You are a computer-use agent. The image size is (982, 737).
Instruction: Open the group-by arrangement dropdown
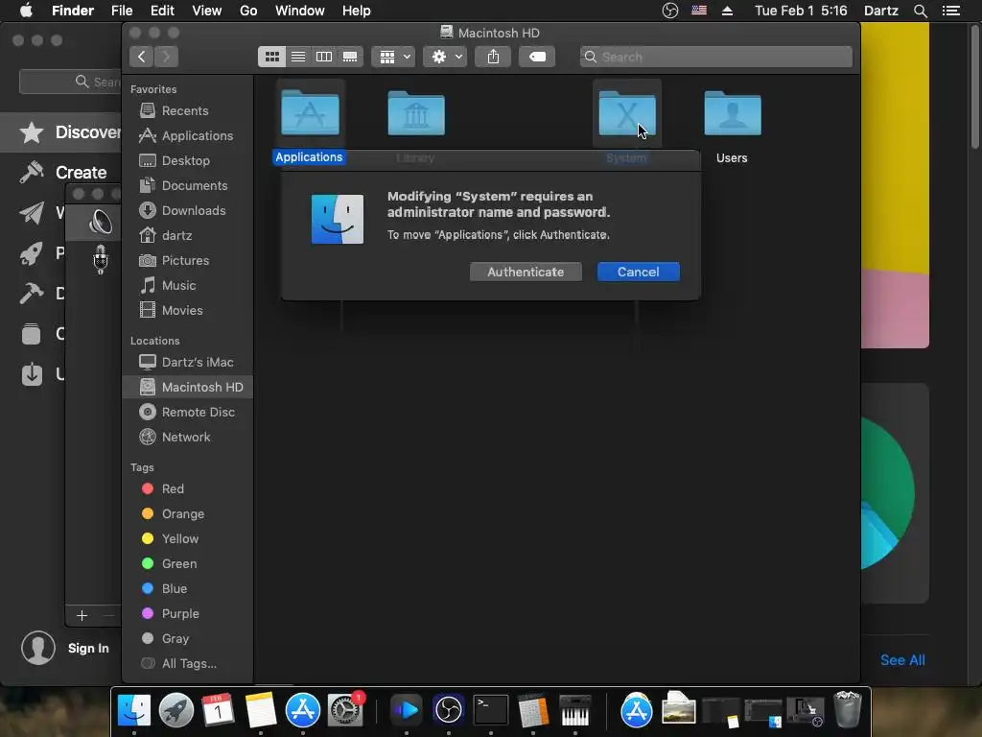click(x=394, y=57)
